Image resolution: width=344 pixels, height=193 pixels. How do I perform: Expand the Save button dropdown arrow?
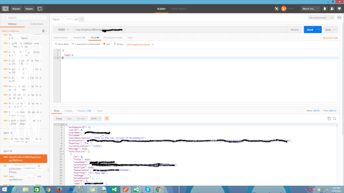tap(335, 30)
